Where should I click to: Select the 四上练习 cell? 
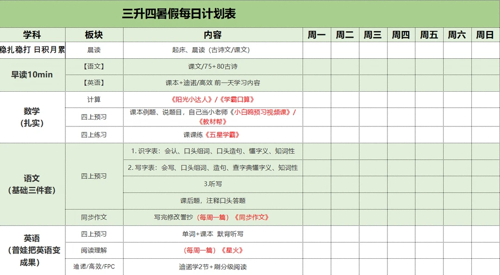pos(94,135)
